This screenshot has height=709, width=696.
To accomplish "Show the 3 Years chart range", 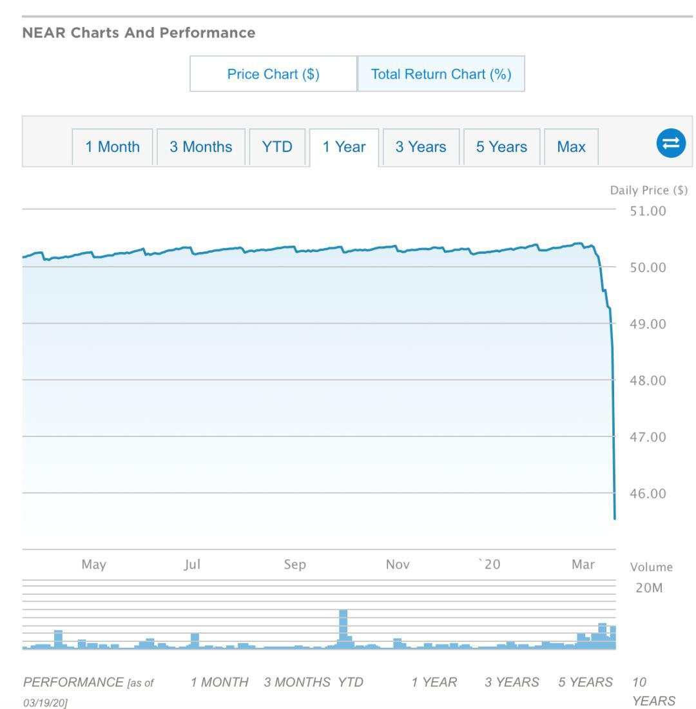I will (421, 147).
